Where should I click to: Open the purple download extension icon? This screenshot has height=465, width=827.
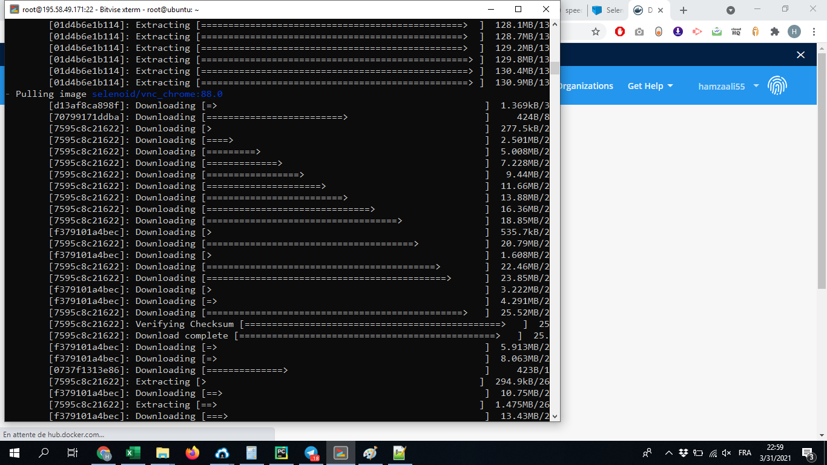click(678, 31)
